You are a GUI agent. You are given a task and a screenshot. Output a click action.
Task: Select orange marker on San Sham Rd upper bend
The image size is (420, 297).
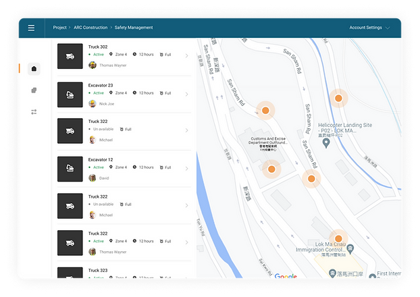[x=265, y=110]
